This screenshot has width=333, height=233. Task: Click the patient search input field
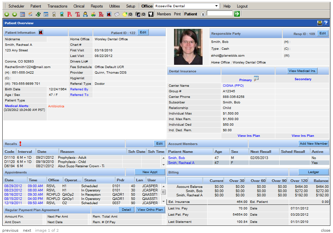(220, 13)
